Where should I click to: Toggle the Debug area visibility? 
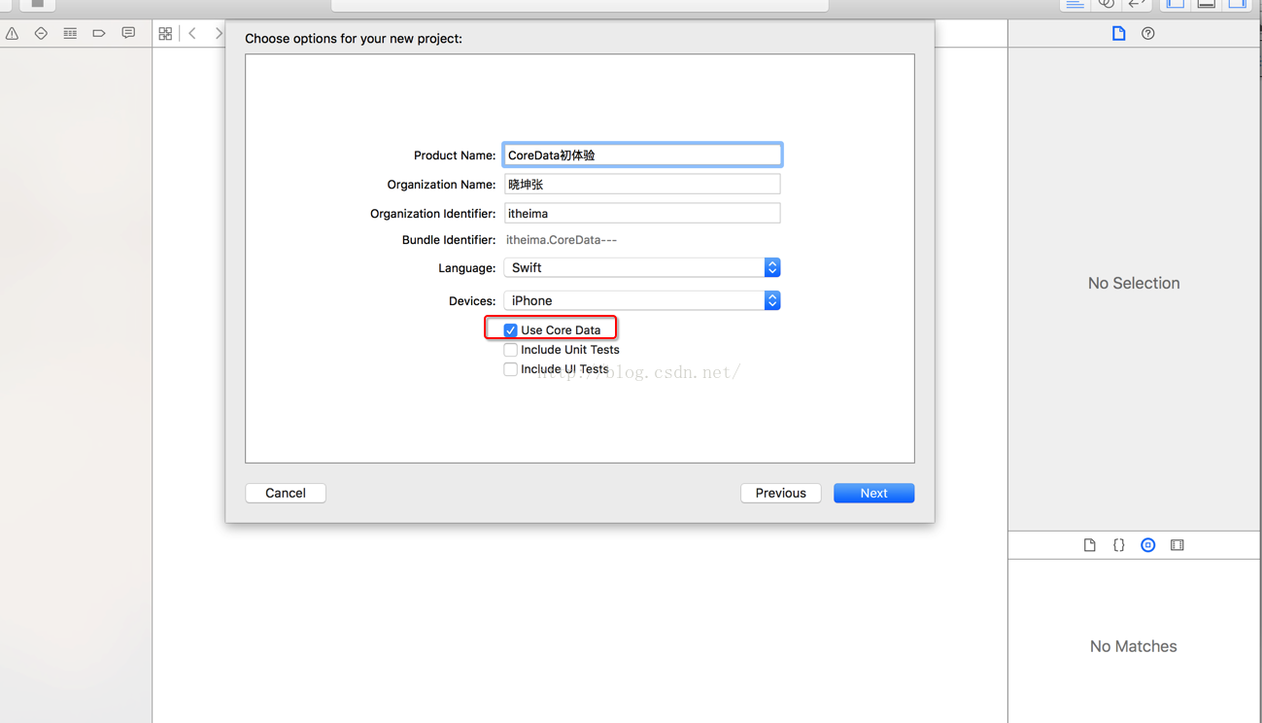(x=1207, y=4)
